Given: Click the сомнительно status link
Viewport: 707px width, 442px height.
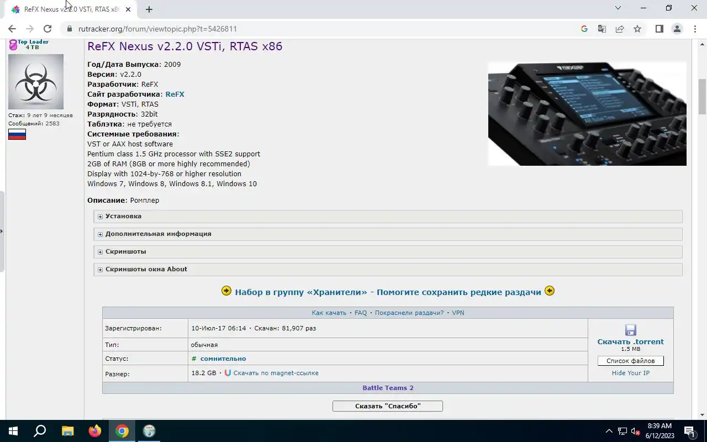Looking at the screenshot, I should (223, 359).
